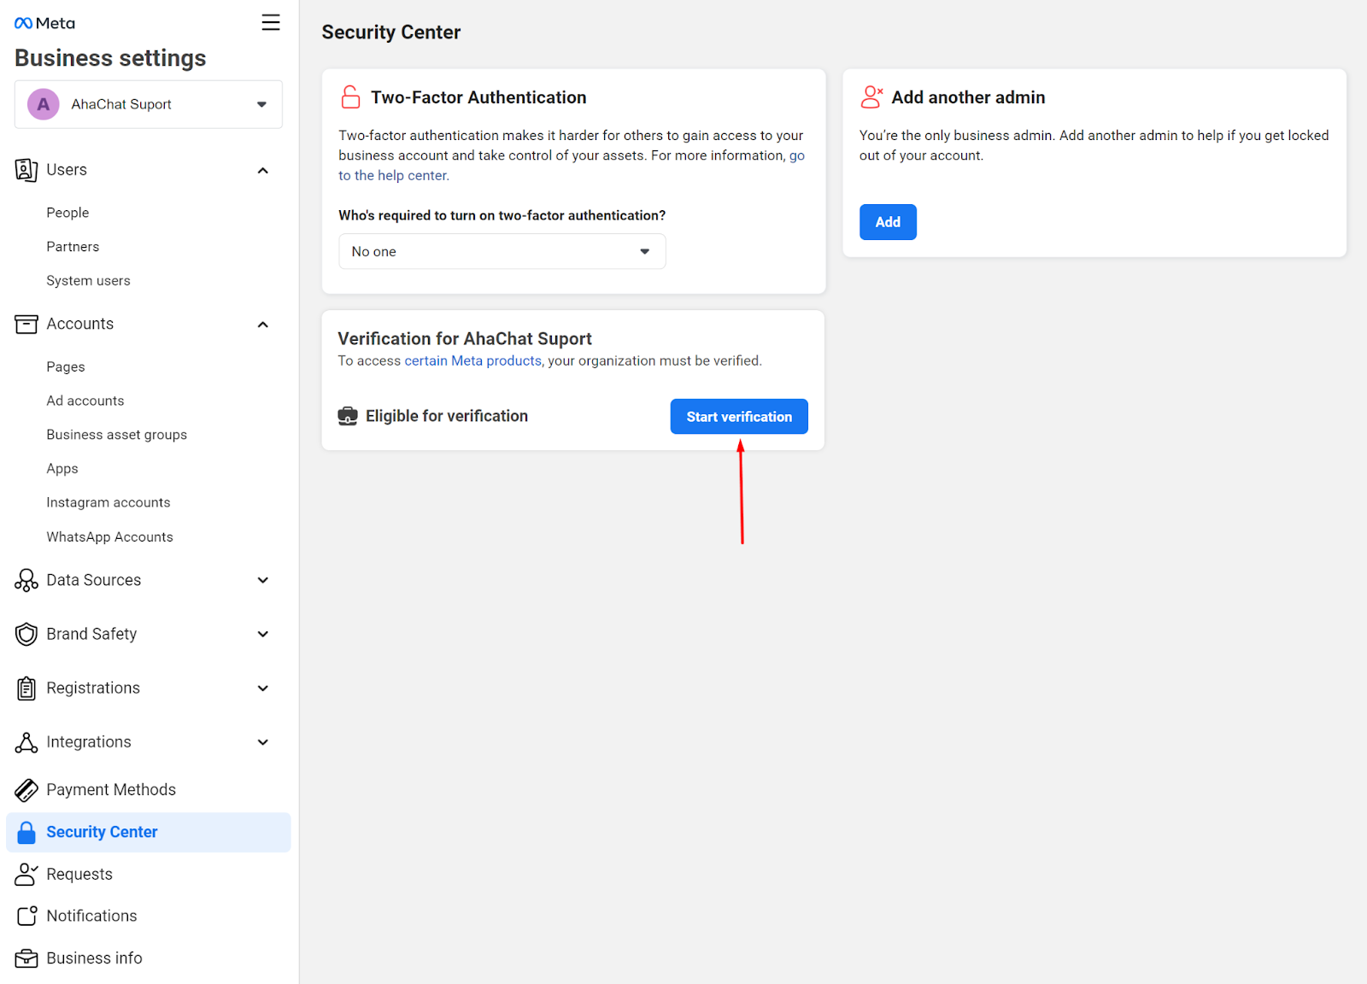The height and width of the screenshot is (984, 1367).
Task: Click the Notifications icon
Action: pos(26,916)
